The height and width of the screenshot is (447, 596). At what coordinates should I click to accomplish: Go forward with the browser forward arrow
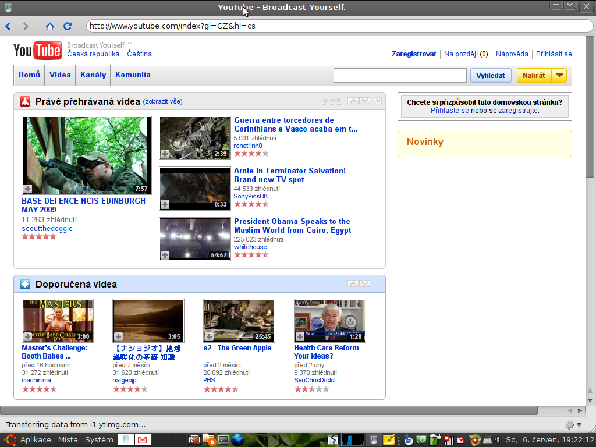[x=26, y=26]
